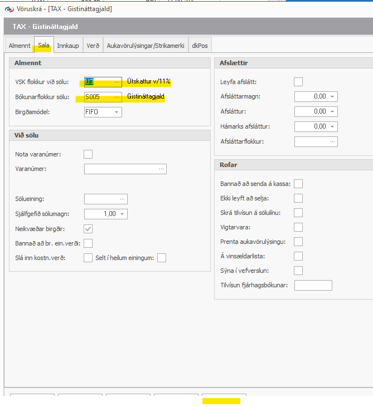Enable Sýna í vefverslun checkbox
Viewport: 373px width, 407px height.
298,271
